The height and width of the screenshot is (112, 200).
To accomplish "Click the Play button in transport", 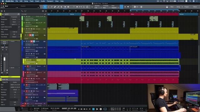I will click(97, 109).
